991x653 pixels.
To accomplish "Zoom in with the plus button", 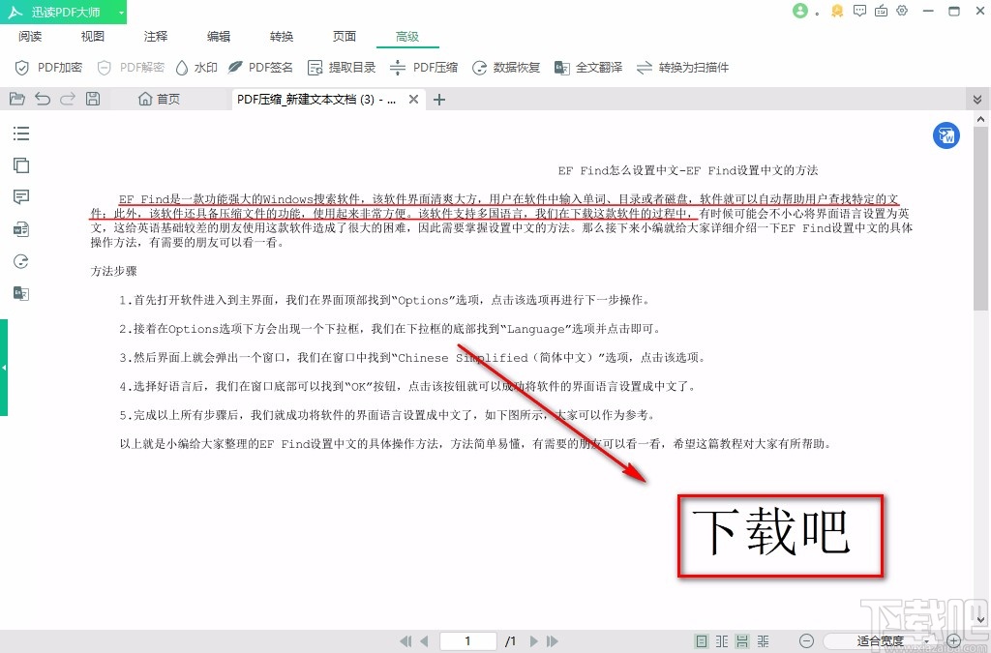I will pyautogui.click(x=953, y=641).
